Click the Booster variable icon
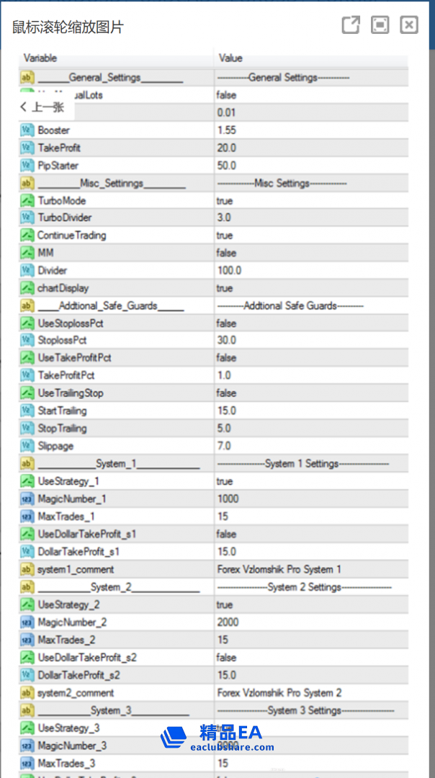This screenshot has width=435, height=778. [27, 130]
